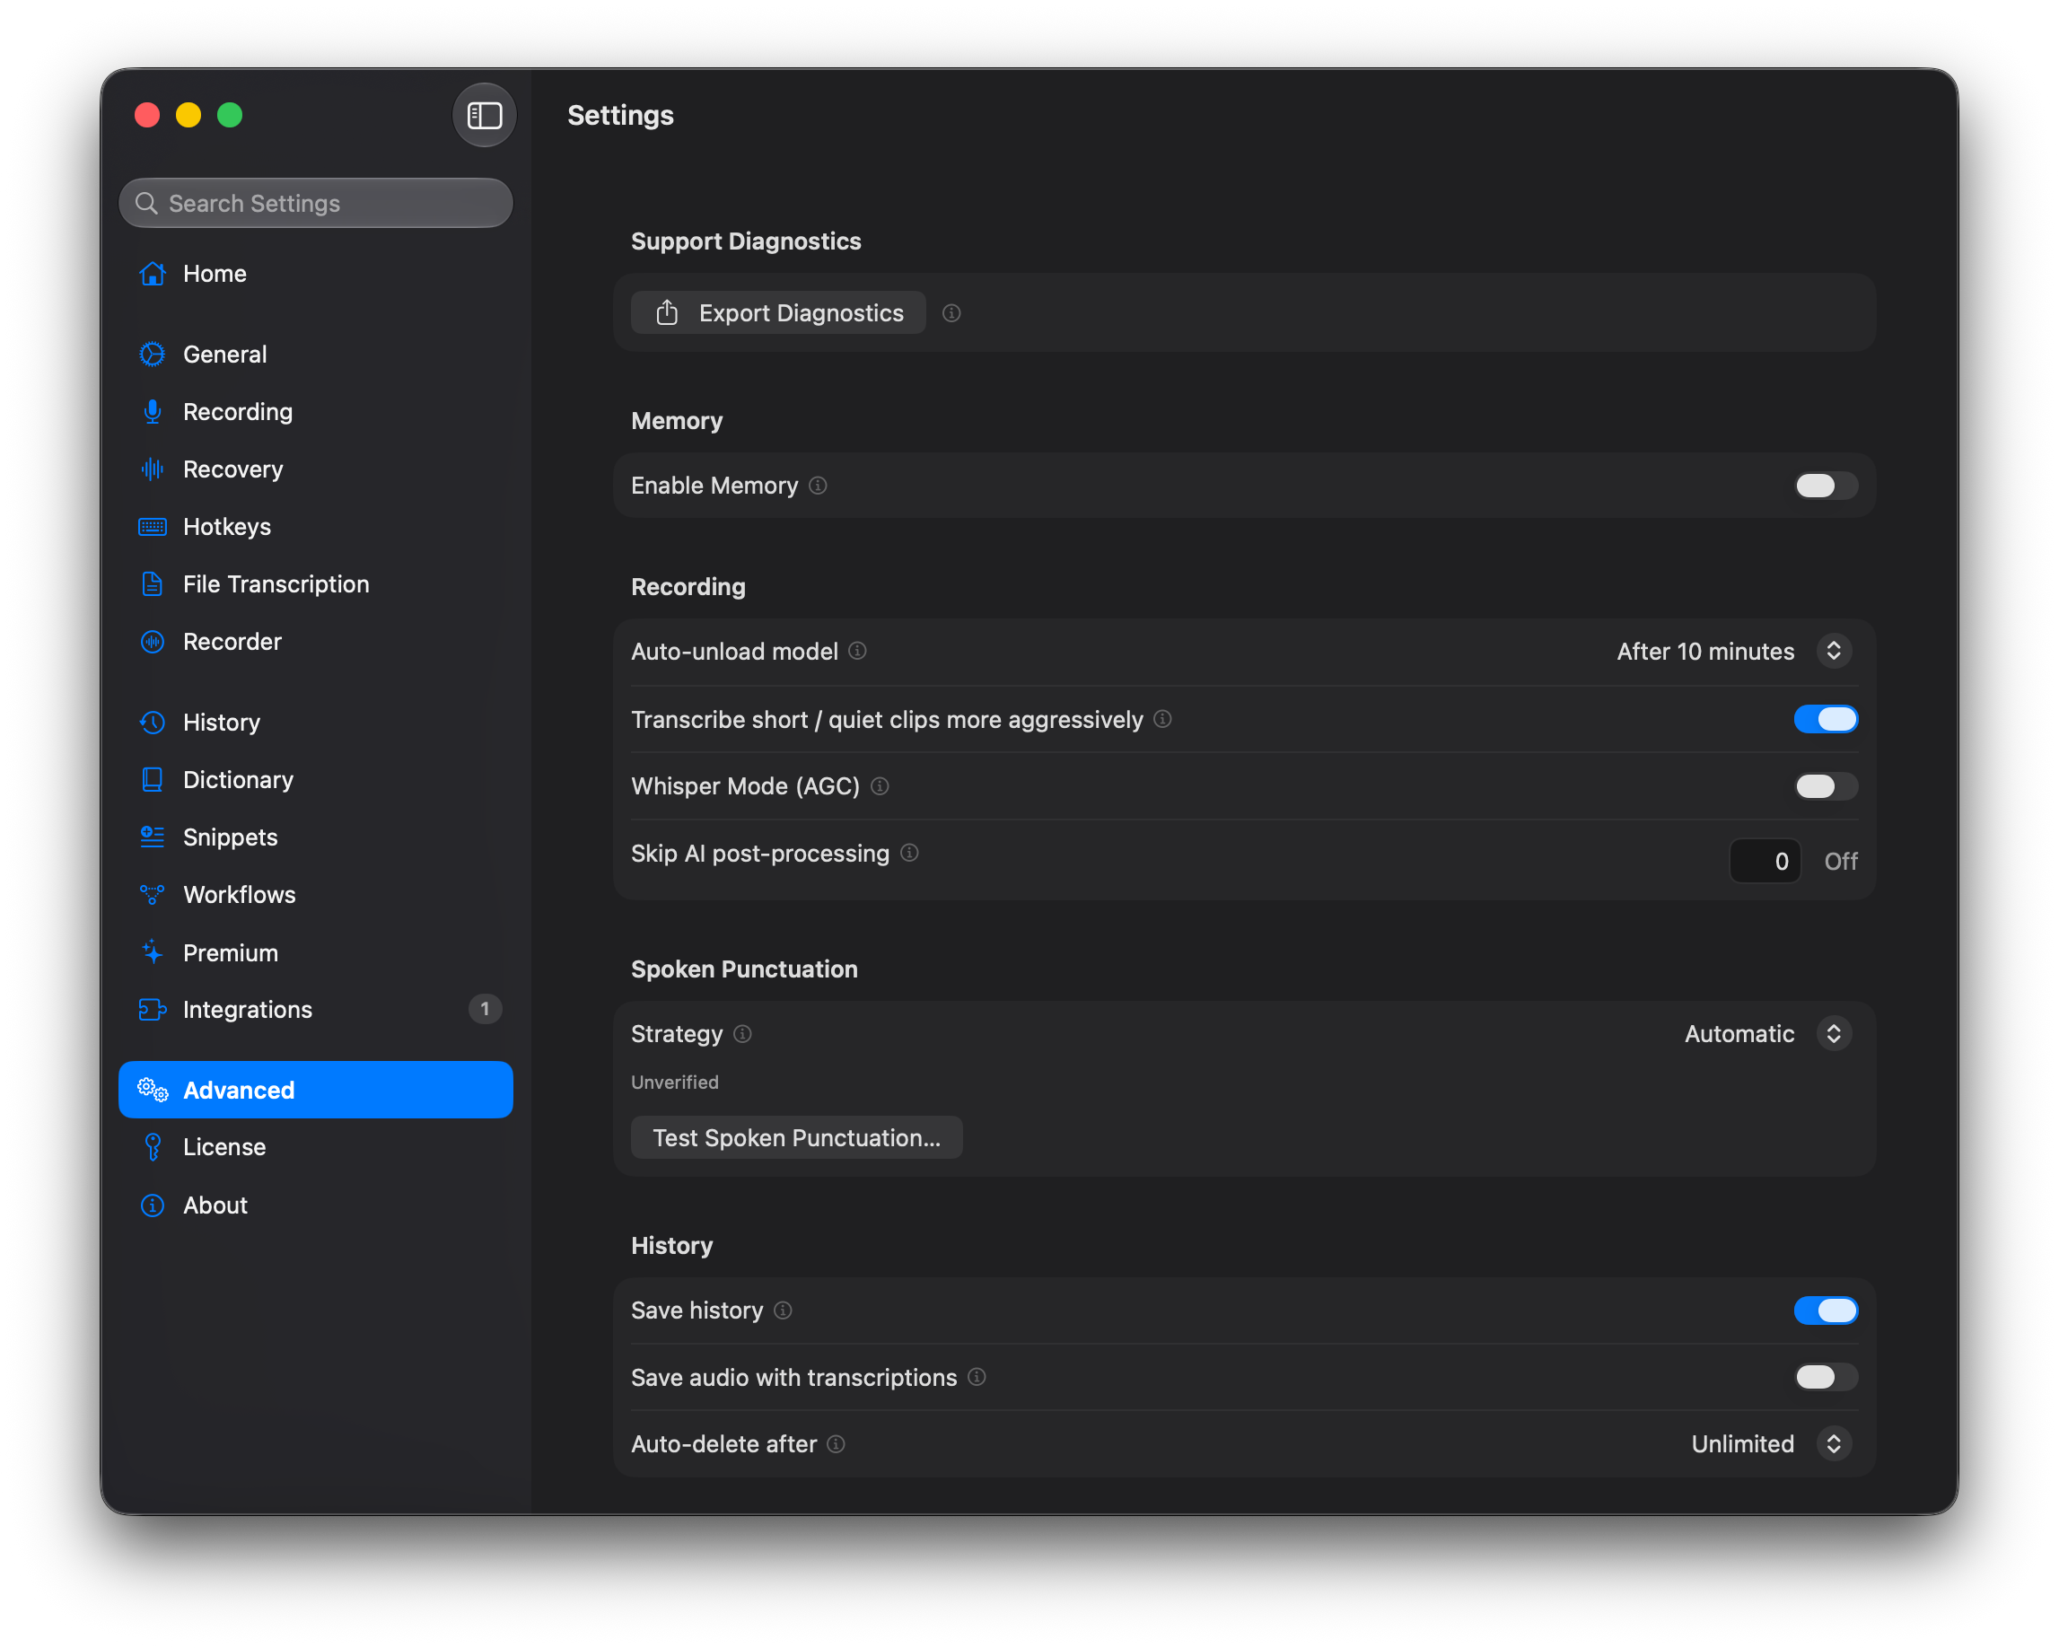
Task: Click the Spoken Punctuation heading
Action: click(744, 970)
